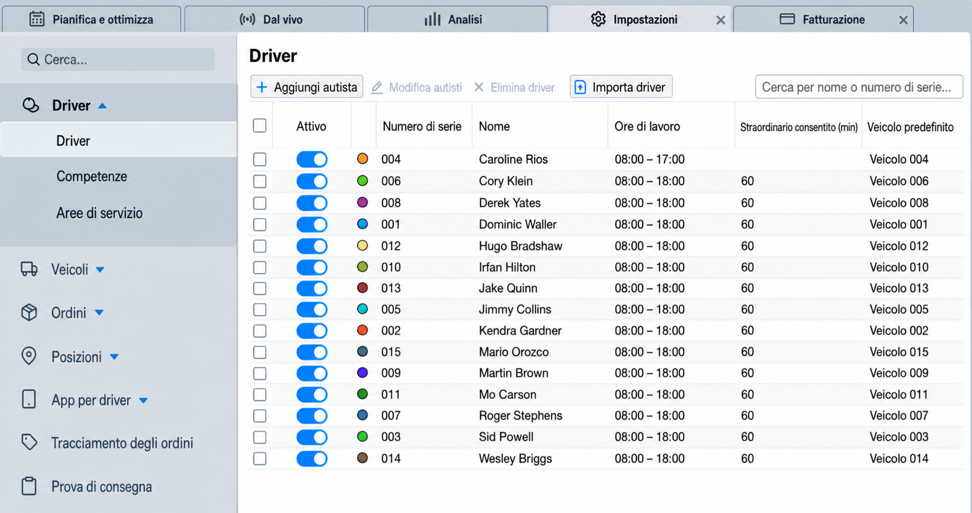This screenshot has height=513, width=972.
Task: Expand the Veicoli section arrow
Action: pyautogui.click(x=100, y=270)
